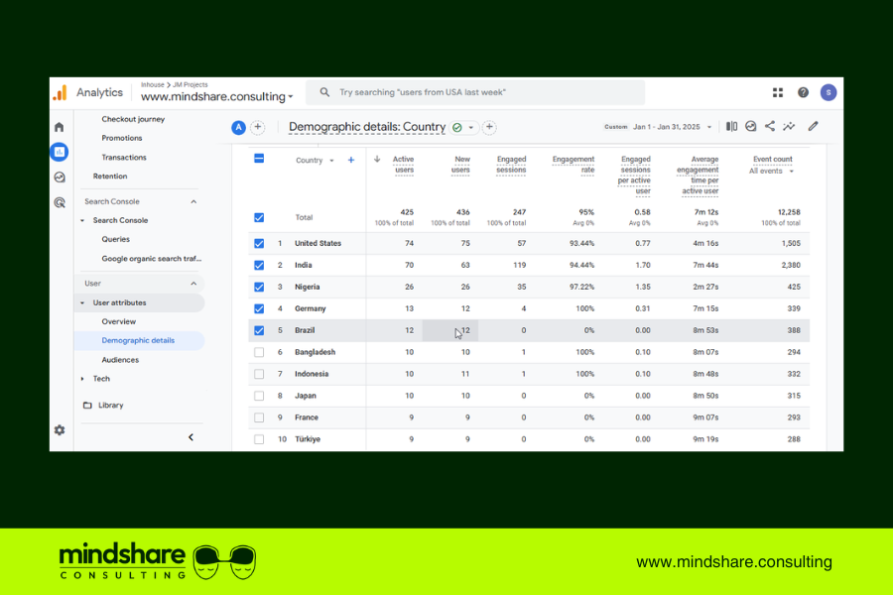The width and height of the screenshot is (893, 595).
Task: Select Demographic details in sidebar
Action: (x=138, y=340)
